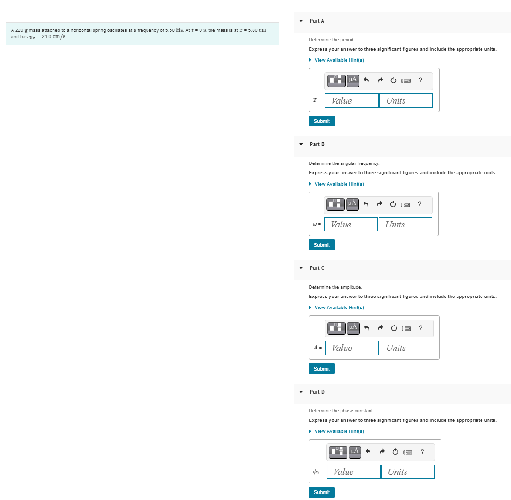The height and width of the screenshot is (500, 511).
Task: Click the Units field for amplitude A
Action: [x=406, y=348]
